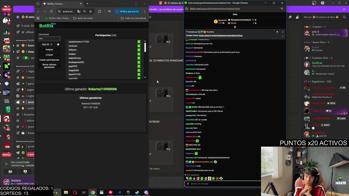Open Epic Games Launcher from taskbar
The height and width of the screenshot is (196, 349).
tap(128, 192)
